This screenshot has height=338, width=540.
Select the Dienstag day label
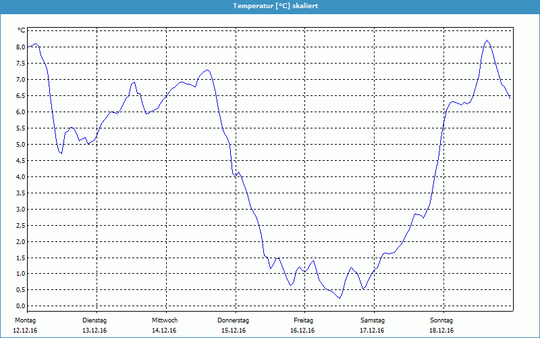94,320
